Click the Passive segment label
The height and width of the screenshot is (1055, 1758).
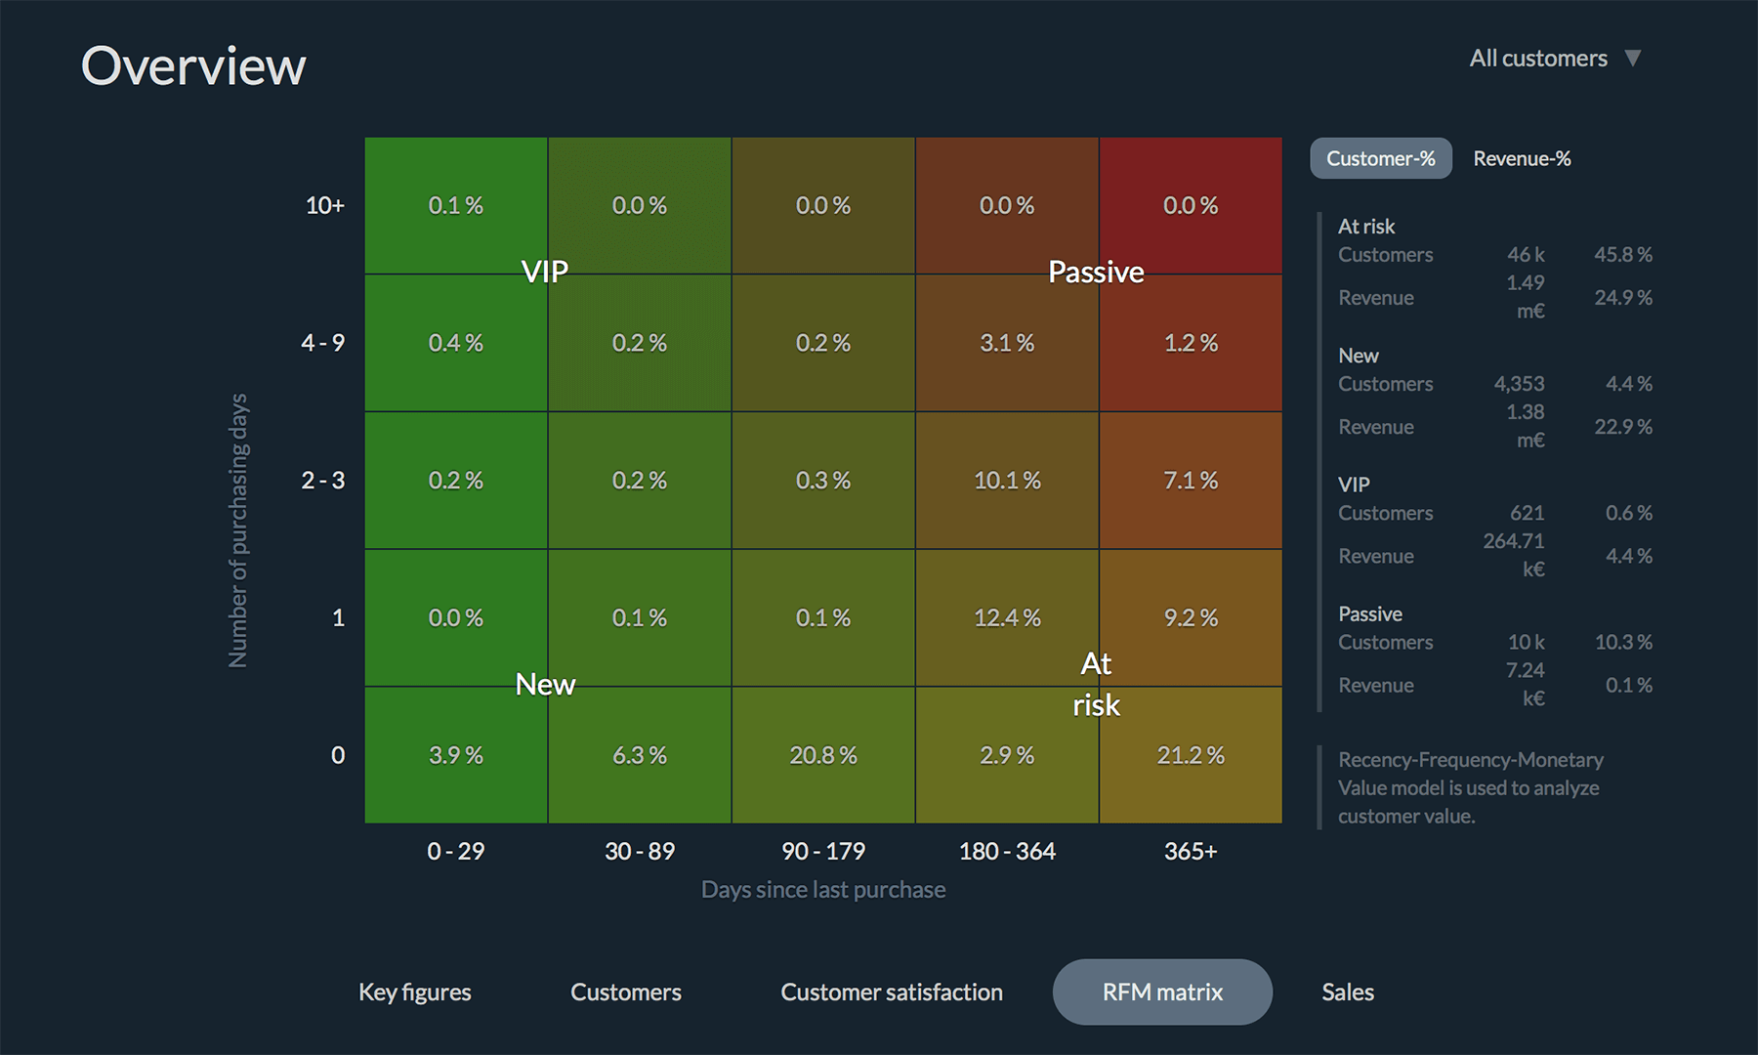(1096, 272)
